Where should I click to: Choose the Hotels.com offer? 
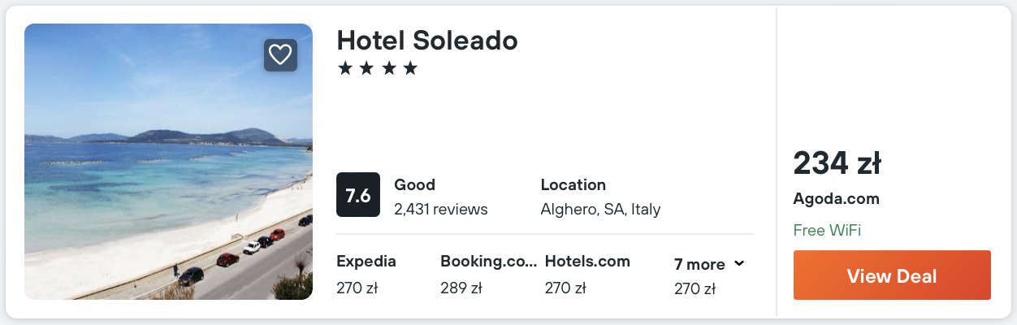[x=587, y=262]
